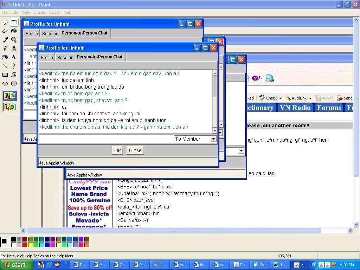Open the Forums link
This screenshot has height=270, width=360.
tap(329, 108)
